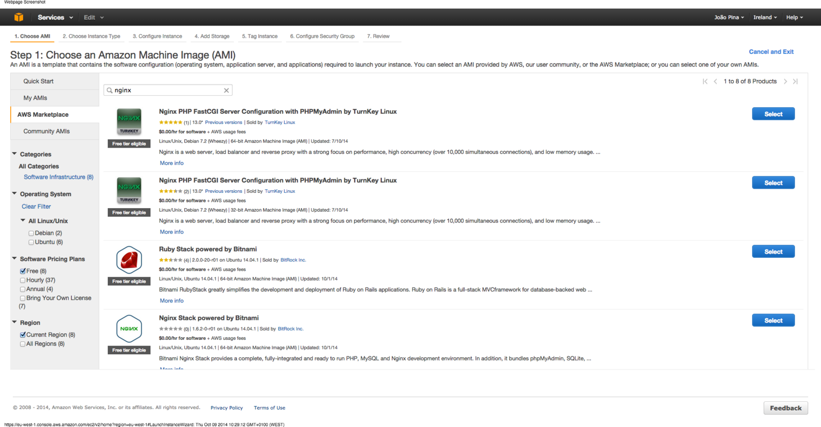
Task: Click All Categories heading
Action: [x=39, y=166]
